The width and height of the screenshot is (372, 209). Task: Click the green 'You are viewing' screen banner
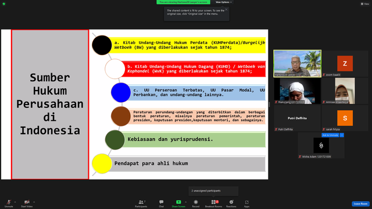coord(183,2)
